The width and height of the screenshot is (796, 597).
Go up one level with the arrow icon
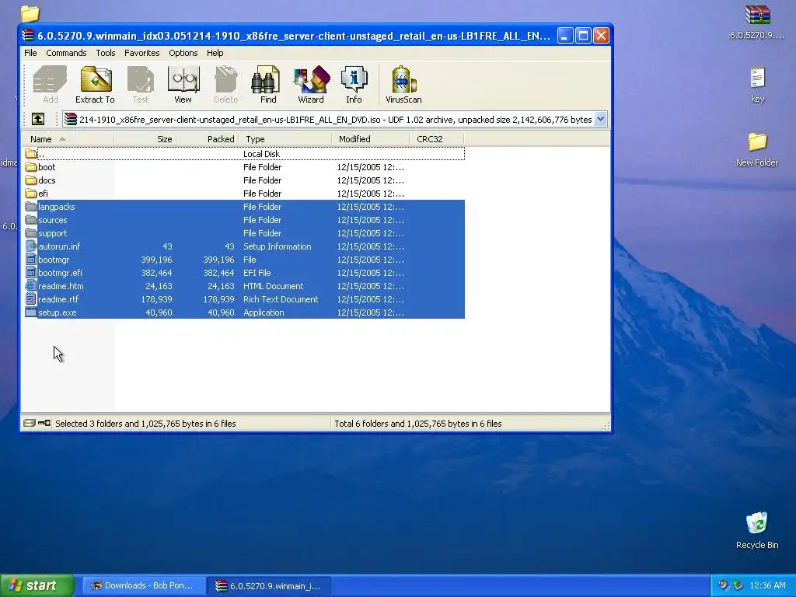coord(38,119)
